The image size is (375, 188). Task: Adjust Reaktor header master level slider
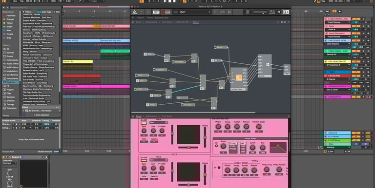[260, 12]
